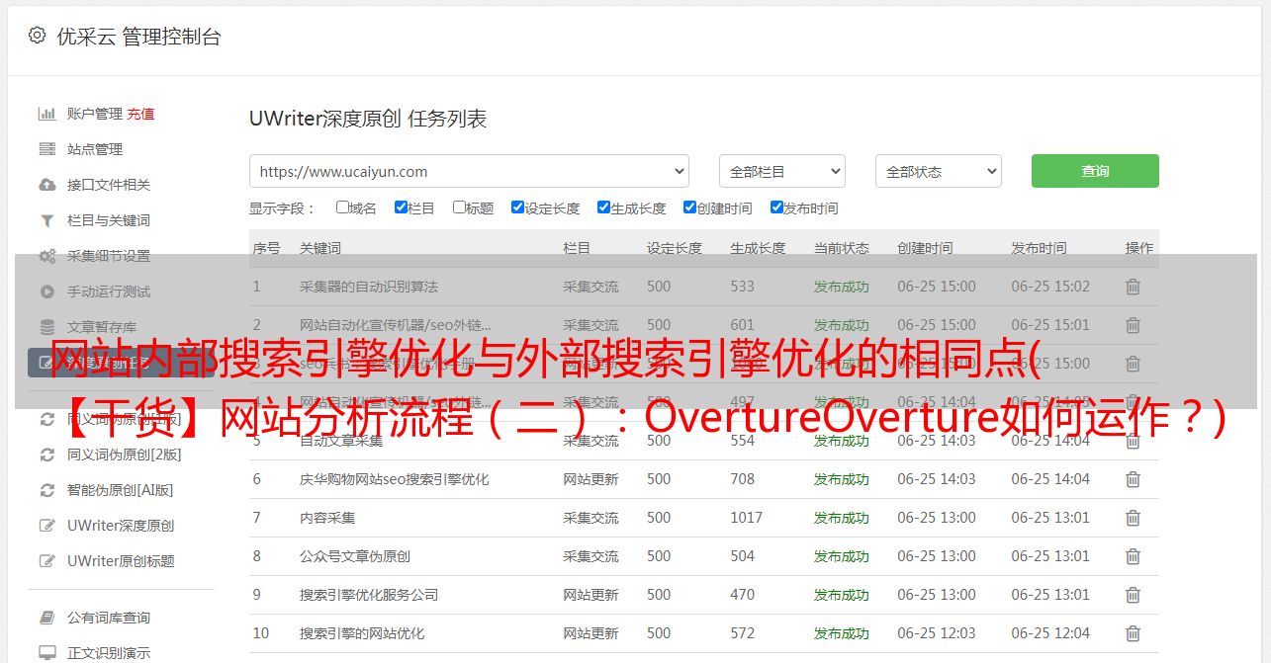Viewport: 1271px width, 663px height.
Task: Click keyword 采集器的自动识别算法
Action: click(369, 287)
